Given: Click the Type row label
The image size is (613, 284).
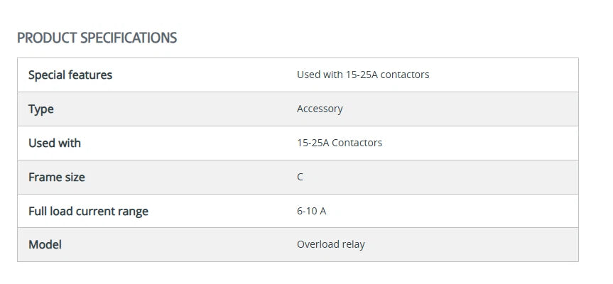Looking at the screenshot, I should click(x=40, y=109).
